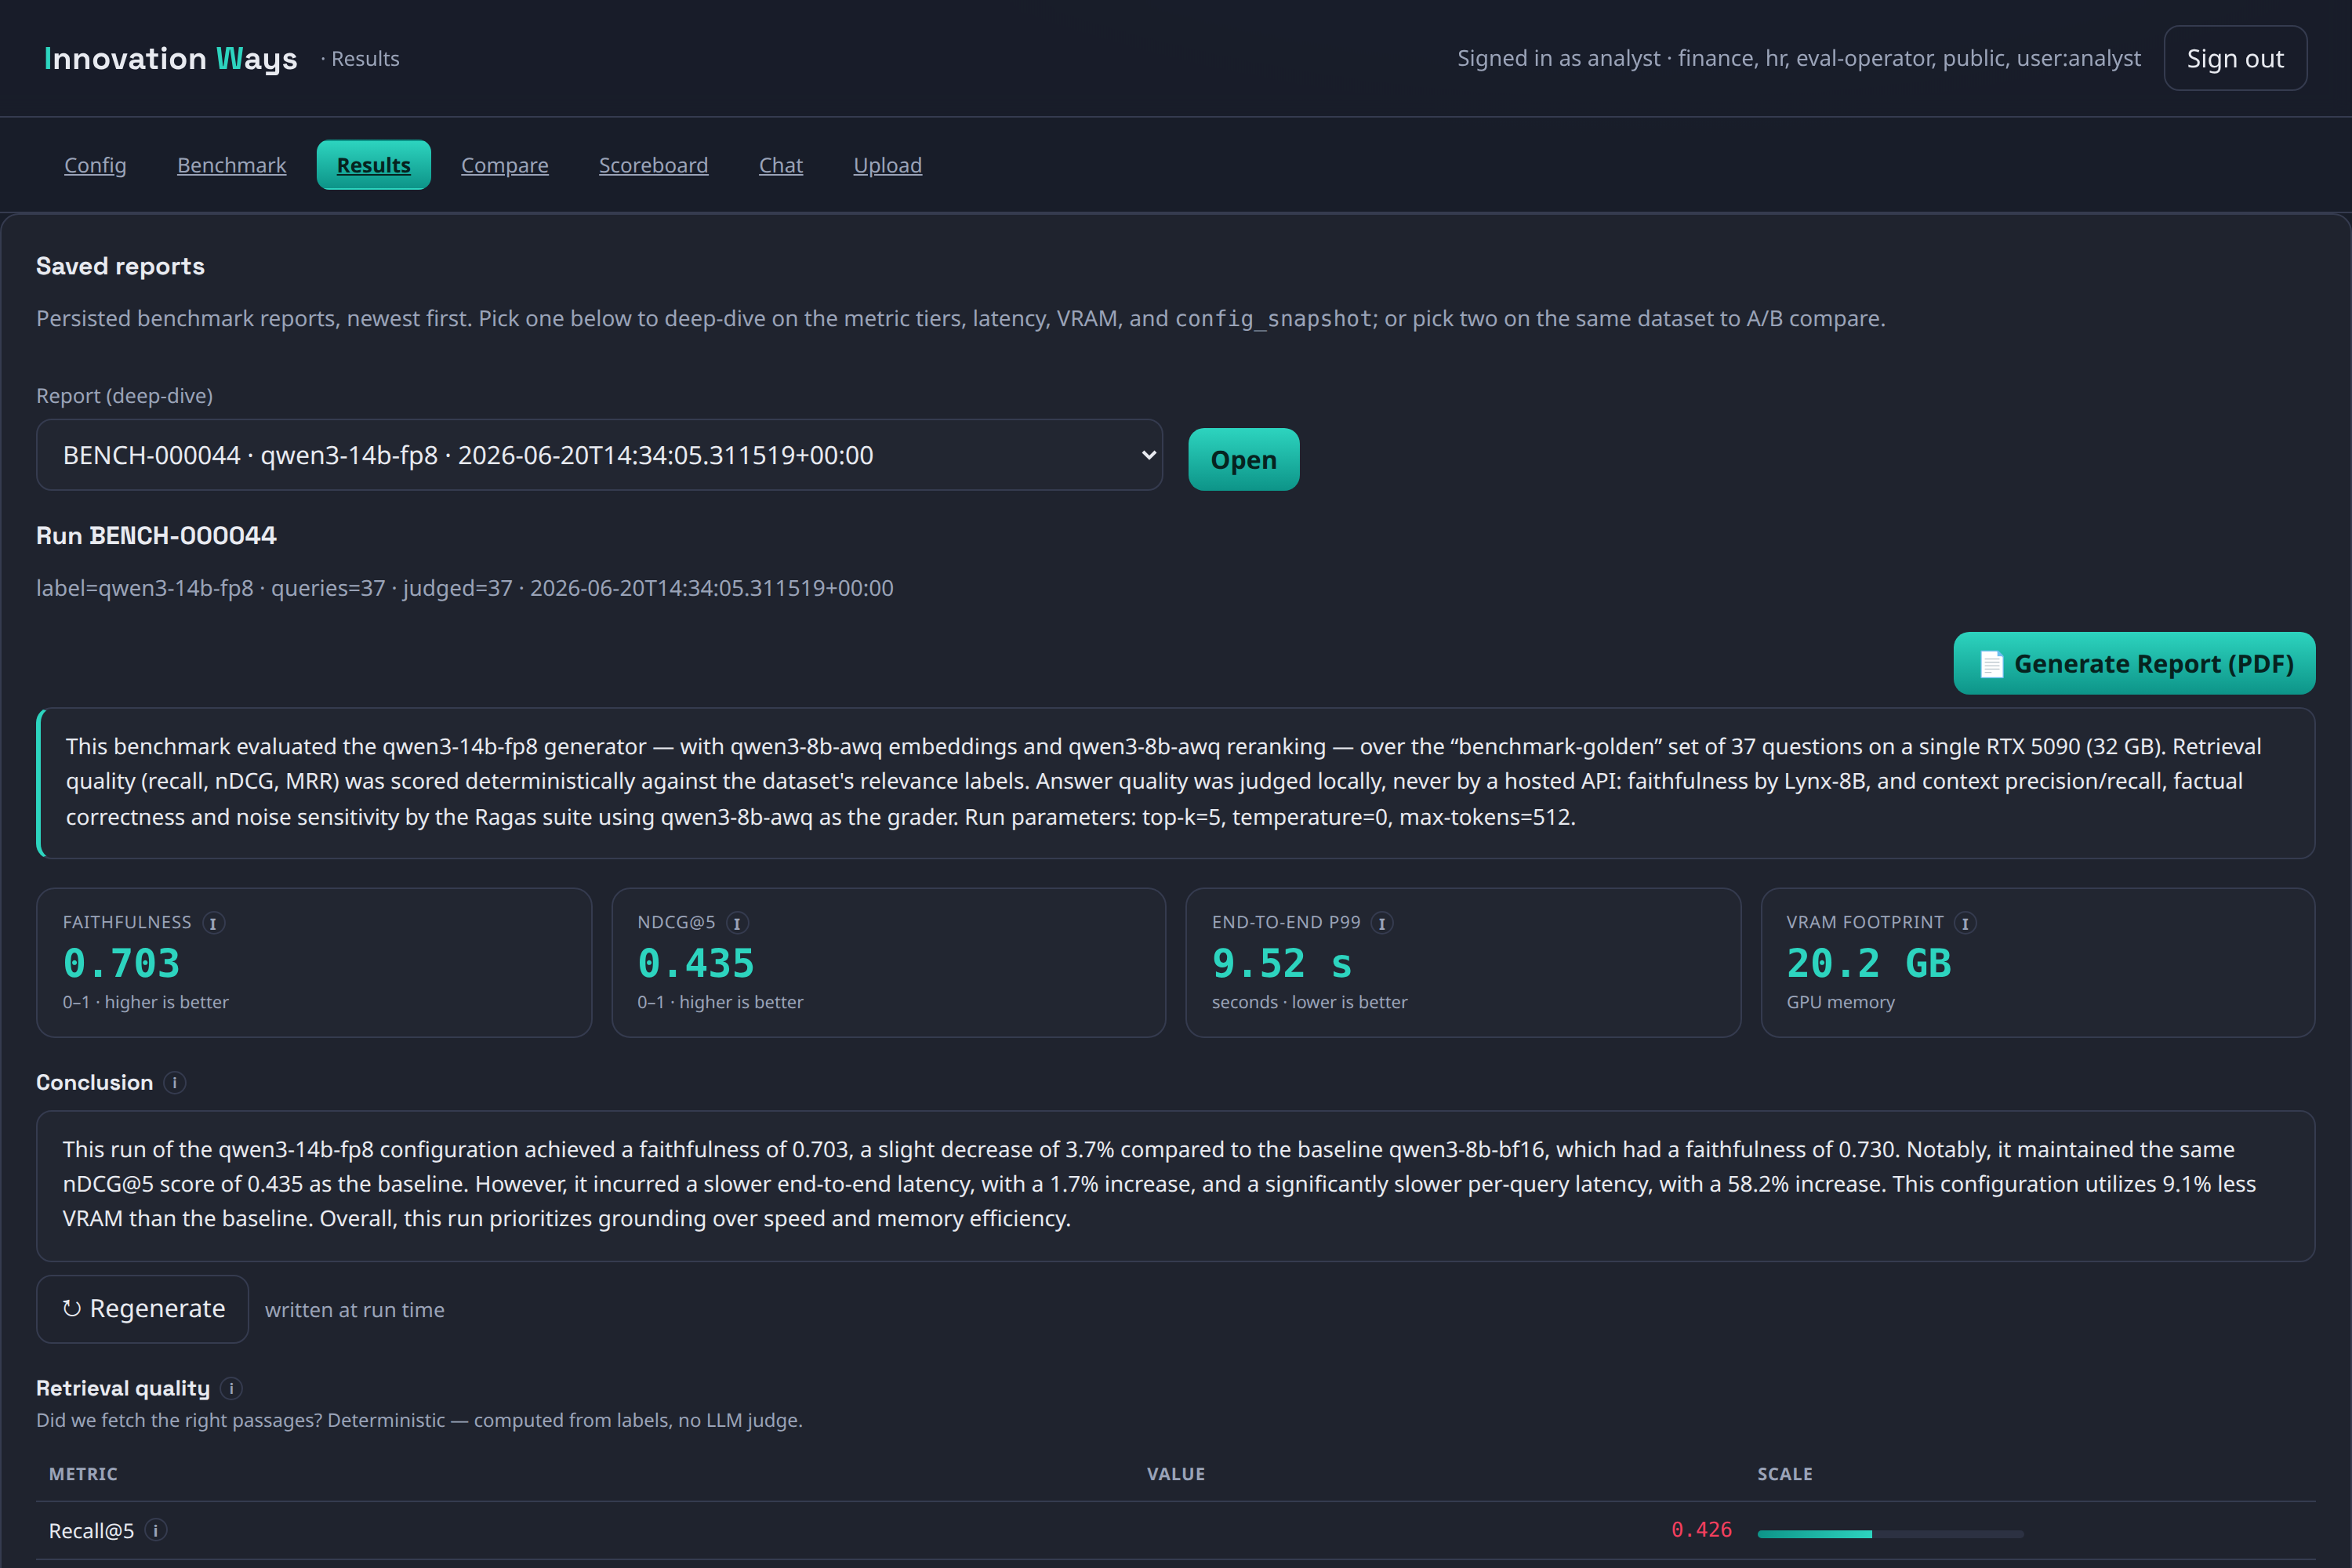
Task: Switch to the Compare tab
Action: (505, 165)
